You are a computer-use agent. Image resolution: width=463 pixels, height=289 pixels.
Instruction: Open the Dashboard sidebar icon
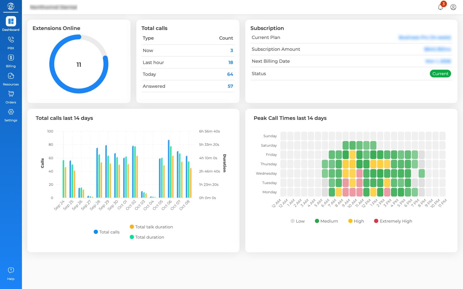(x=11, y=21)
